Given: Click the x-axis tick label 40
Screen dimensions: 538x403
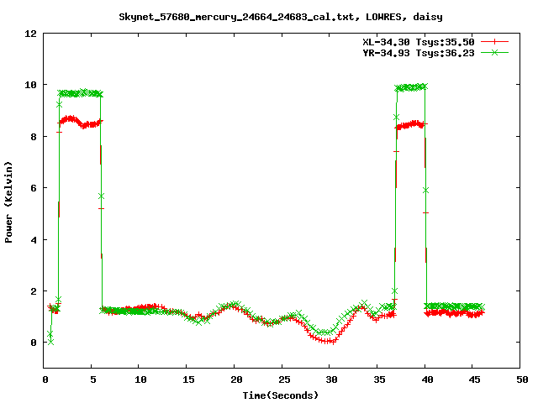Looking at the screenshot, I should coord(427,379).
